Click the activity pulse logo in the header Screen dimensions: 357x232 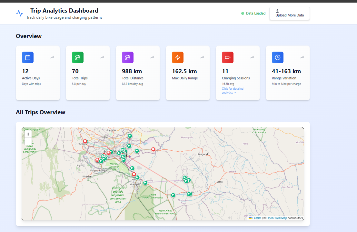19,13
